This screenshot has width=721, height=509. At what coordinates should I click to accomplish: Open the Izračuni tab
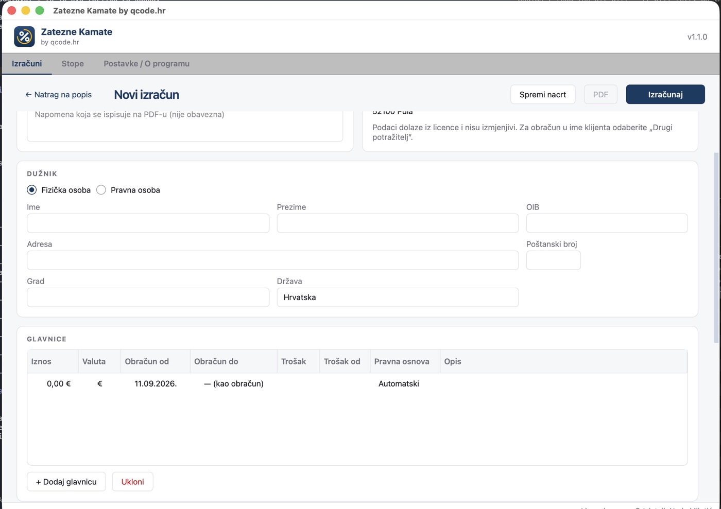27,64
